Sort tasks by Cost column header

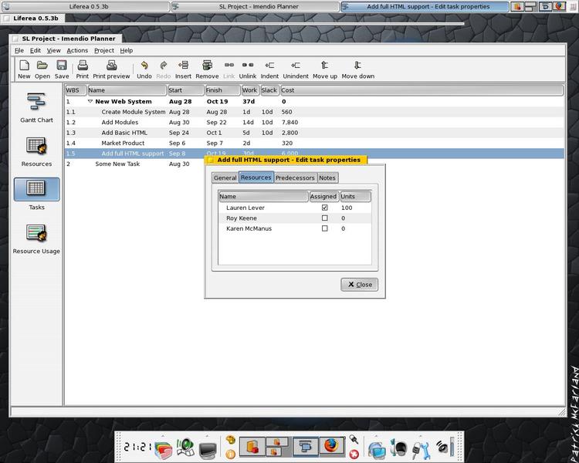pyautogui.click(x=422, y=90)
